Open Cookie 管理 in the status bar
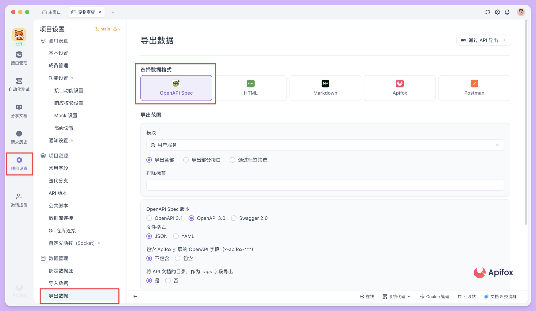 (435, 296)
